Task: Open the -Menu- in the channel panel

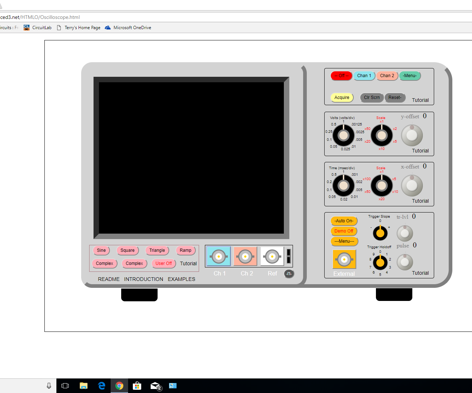Action: pyautogui.click(x=410, y=76)
